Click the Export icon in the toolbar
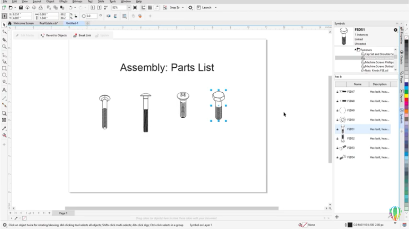 [99, 8]
